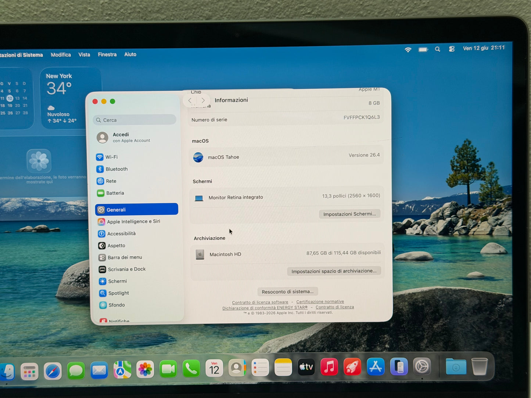
Task: Launch Safari from the Dock
Action: pos(53,371)
